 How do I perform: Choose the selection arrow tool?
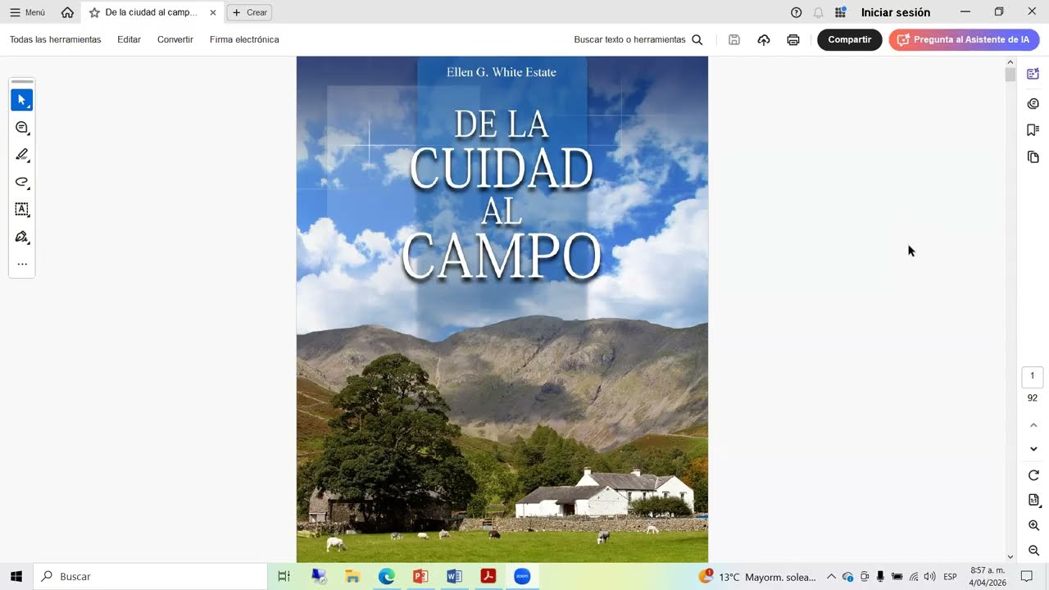22,100
